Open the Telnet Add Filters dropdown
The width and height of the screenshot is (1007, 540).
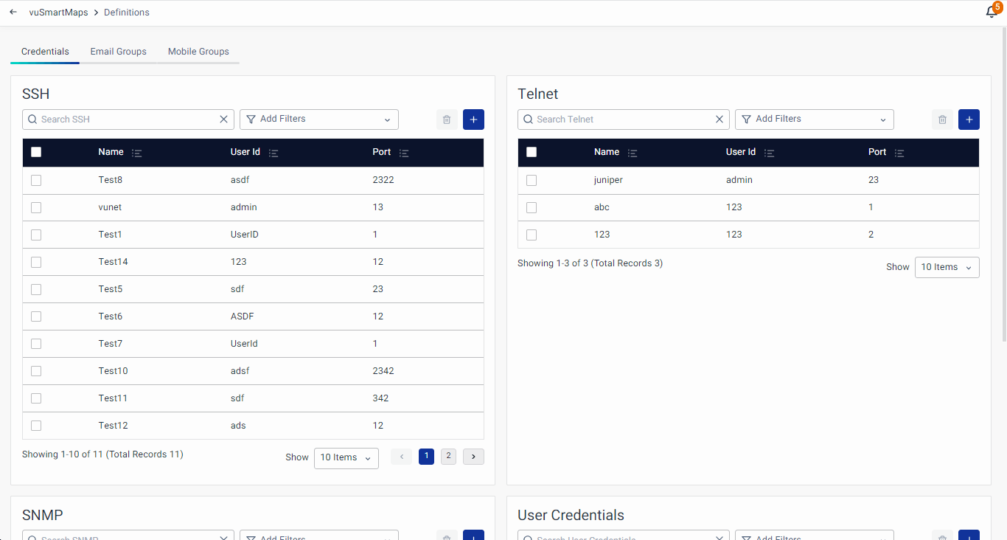[x=814, y=120]
